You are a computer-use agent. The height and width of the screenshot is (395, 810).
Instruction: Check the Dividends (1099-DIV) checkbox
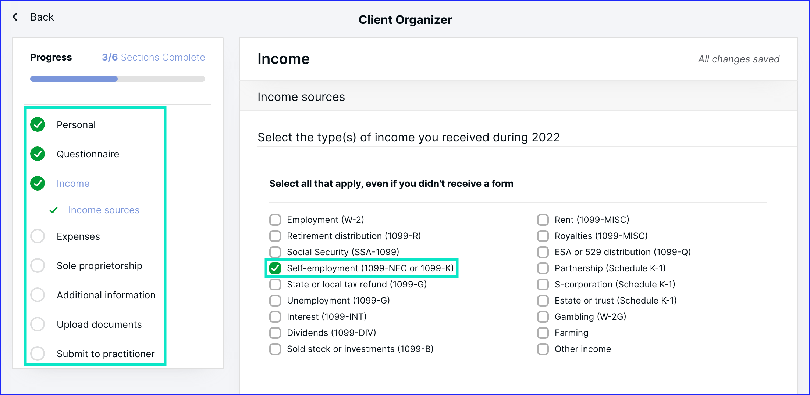[x=275, y=333]
